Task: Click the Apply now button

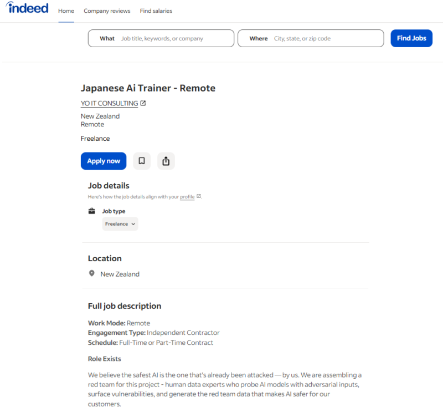Action: (104, 161)
